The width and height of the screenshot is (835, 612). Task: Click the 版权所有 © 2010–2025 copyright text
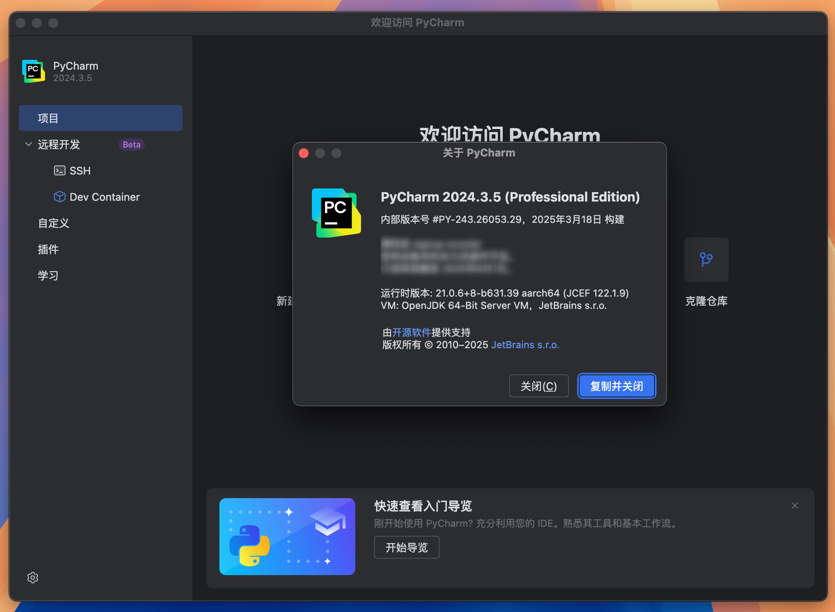435,345
